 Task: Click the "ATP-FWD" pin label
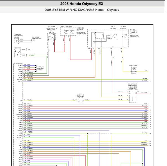[19, 115]
